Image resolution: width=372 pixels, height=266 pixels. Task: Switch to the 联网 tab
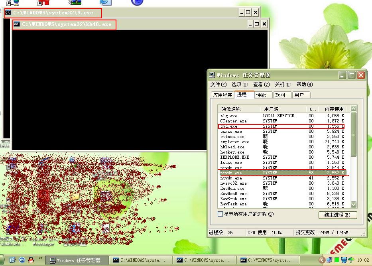(282, 95)
